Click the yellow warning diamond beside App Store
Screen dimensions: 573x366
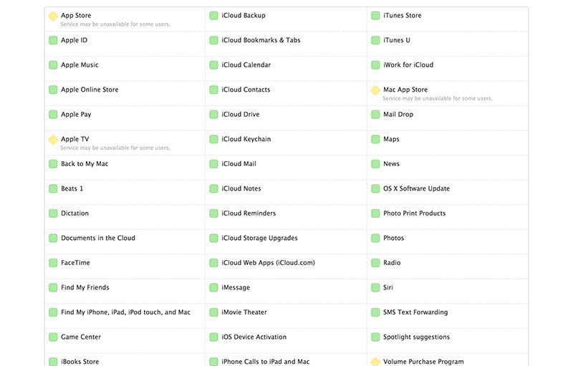pyautogui.click(x=53, y=16)
